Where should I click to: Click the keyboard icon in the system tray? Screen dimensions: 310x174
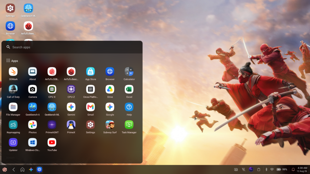click(x=236, y=169)
